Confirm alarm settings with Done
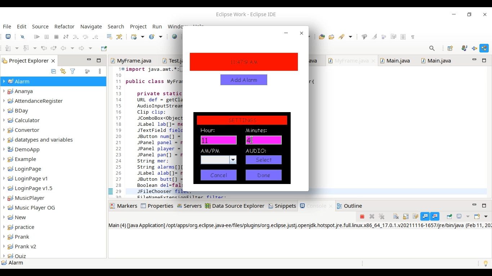This screenshot has width=492, height=276. (x=264, y=175)
